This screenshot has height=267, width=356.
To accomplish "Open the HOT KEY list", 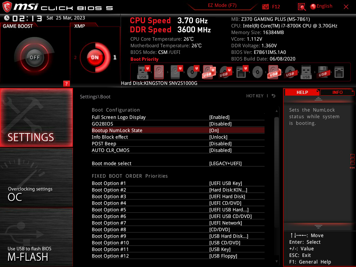I will [255, 96].
